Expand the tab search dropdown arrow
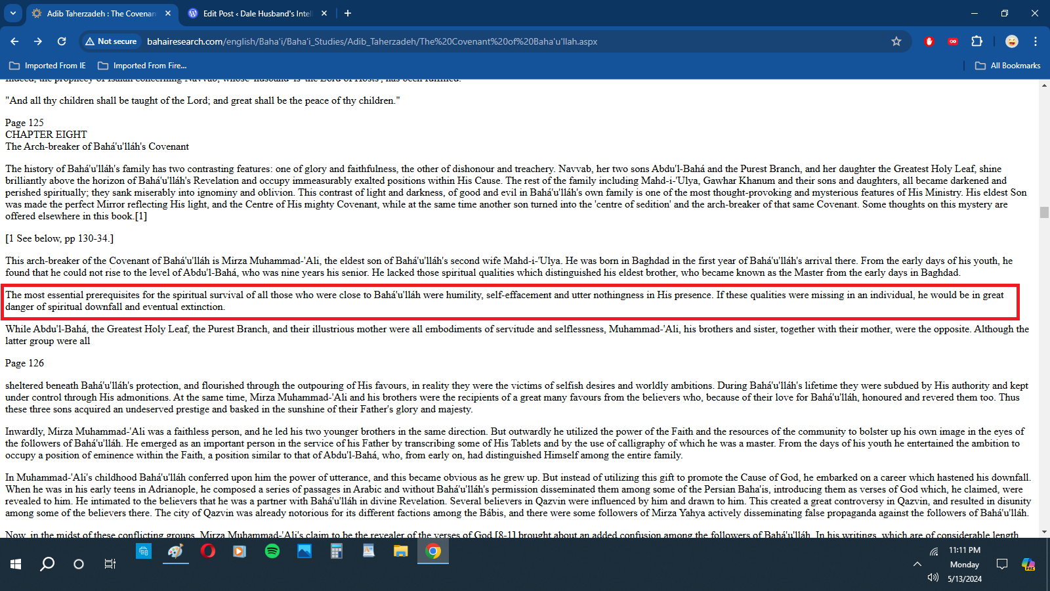The image size is (1050, 591). 13,13
